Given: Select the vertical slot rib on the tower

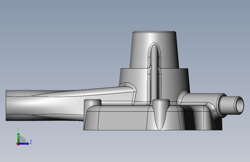Looking at the screenshot, I should (x=154, y=72).
